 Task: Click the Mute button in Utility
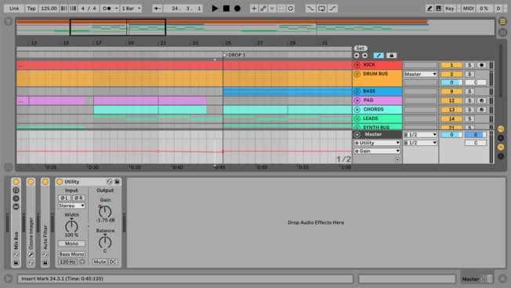100,261
